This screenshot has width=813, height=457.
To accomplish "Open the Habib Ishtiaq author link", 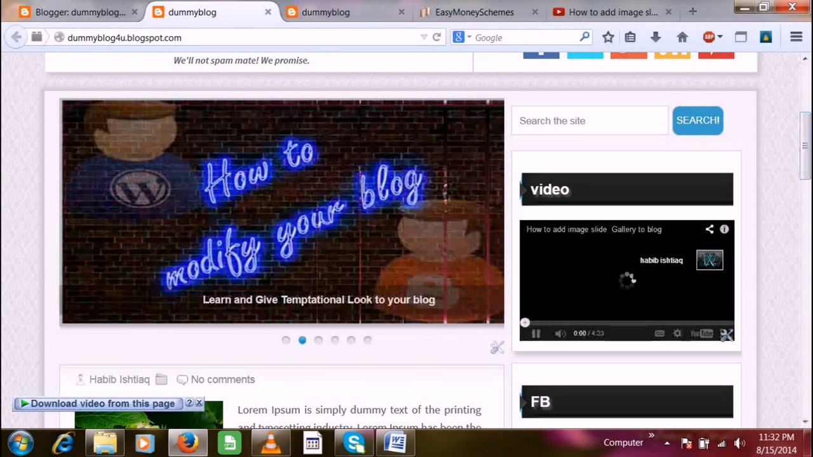I will click(x=119, y=380).
